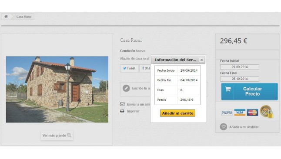Click Añadir a mi wishlist link
This screenshot has width=281, height=159.
pyautogui.click(x=244, y=127)
